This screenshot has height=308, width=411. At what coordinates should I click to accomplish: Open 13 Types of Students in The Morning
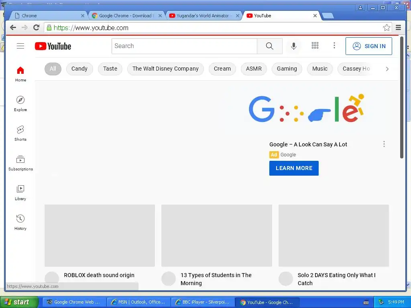216,279
